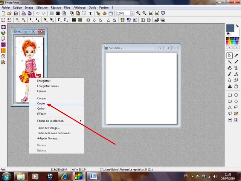Choose Fermer in context menu
This screenshot has width=241, height=181.
[56, 91]
